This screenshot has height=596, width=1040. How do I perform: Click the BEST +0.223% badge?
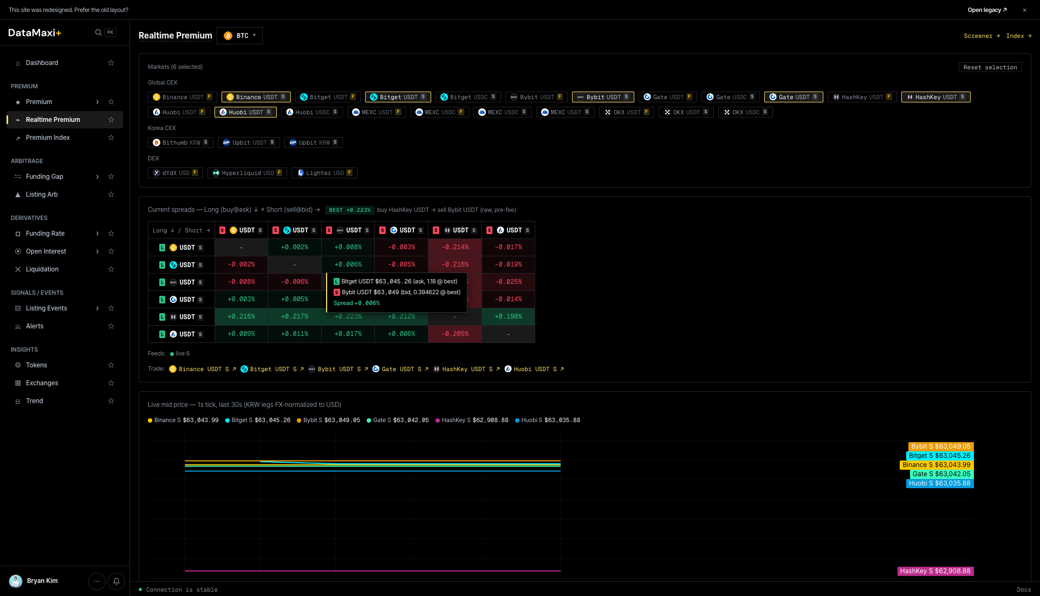point(349,210)
